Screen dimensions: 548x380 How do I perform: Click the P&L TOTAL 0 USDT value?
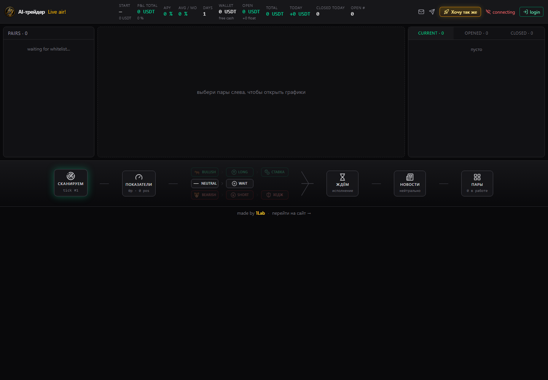(x=146, y=12)
